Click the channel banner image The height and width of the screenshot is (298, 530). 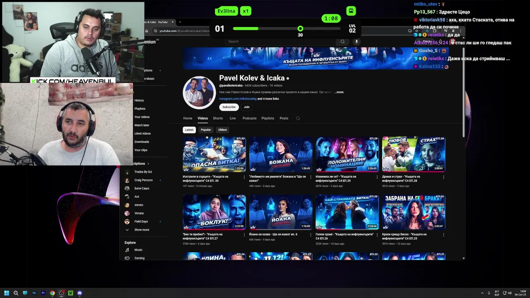point(315,58)
